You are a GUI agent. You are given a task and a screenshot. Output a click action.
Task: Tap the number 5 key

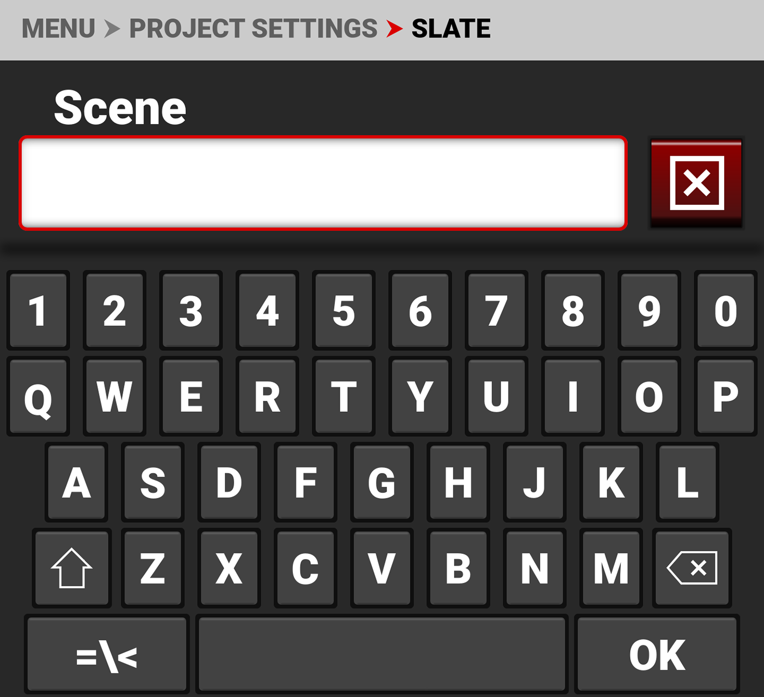pos(344,311)
